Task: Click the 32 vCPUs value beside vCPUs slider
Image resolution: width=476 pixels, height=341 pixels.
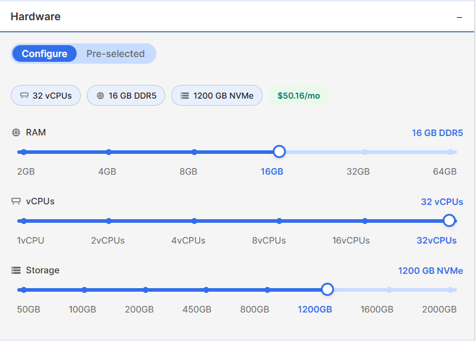Action: (x=442, y=202)
